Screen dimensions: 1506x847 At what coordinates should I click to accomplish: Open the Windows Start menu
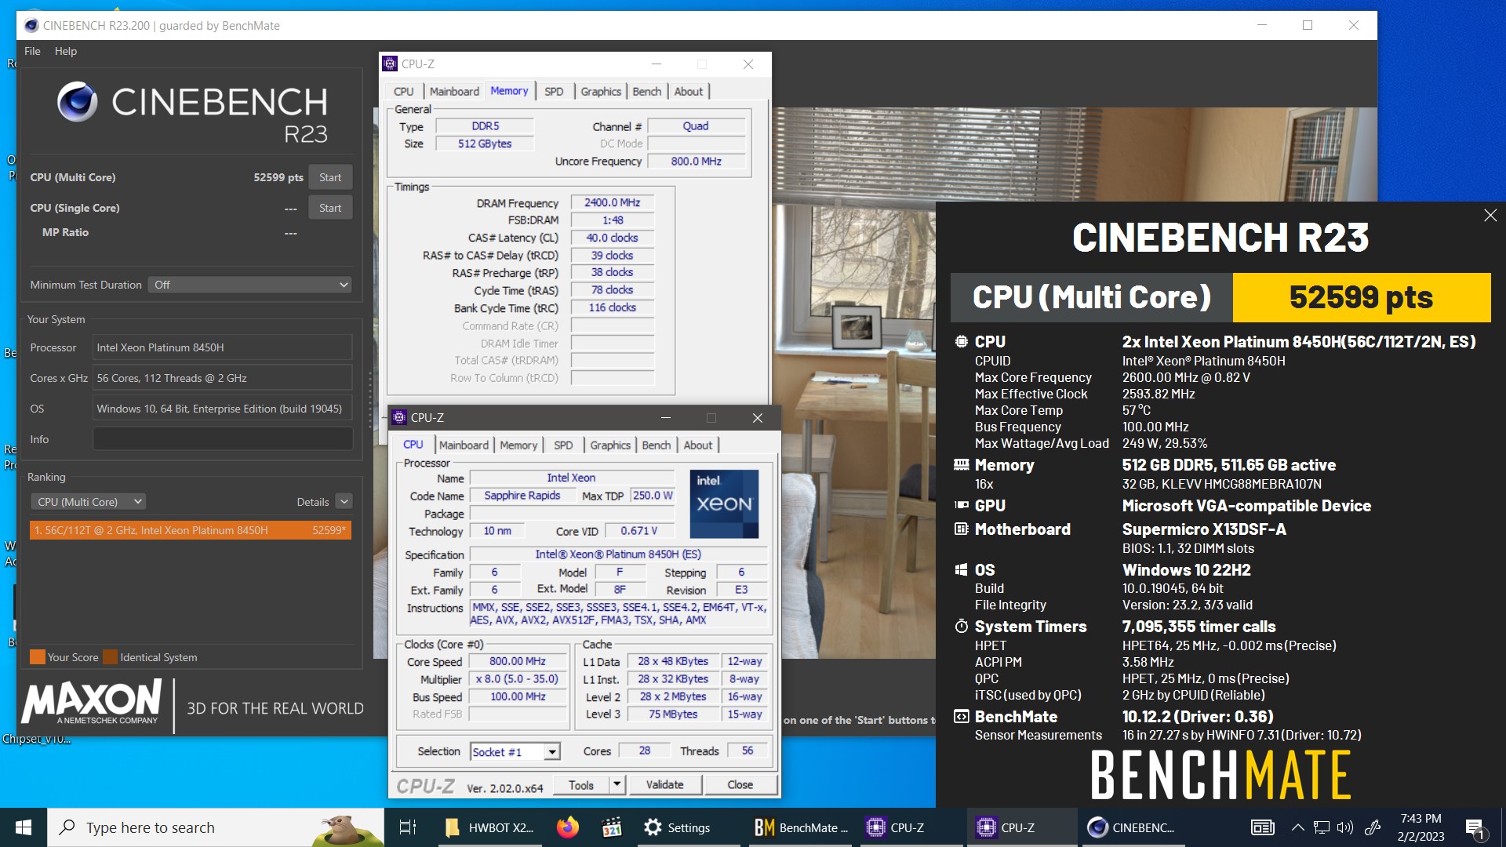24,827
